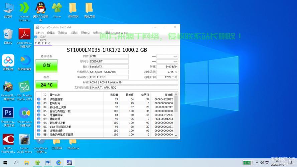Open the browser taskbar icon
This screenshot has width=297, height=167.
pos(58,163)
